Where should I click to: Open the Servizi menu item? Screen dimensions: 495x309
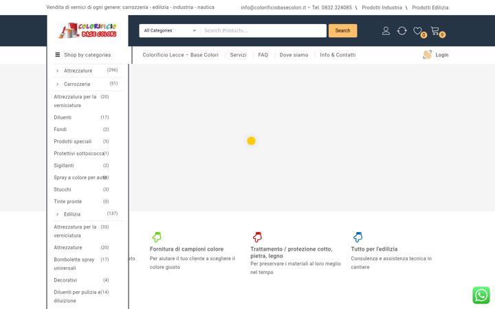238,55
